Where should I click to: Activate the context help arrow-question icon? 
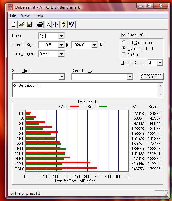click(72, 24)
